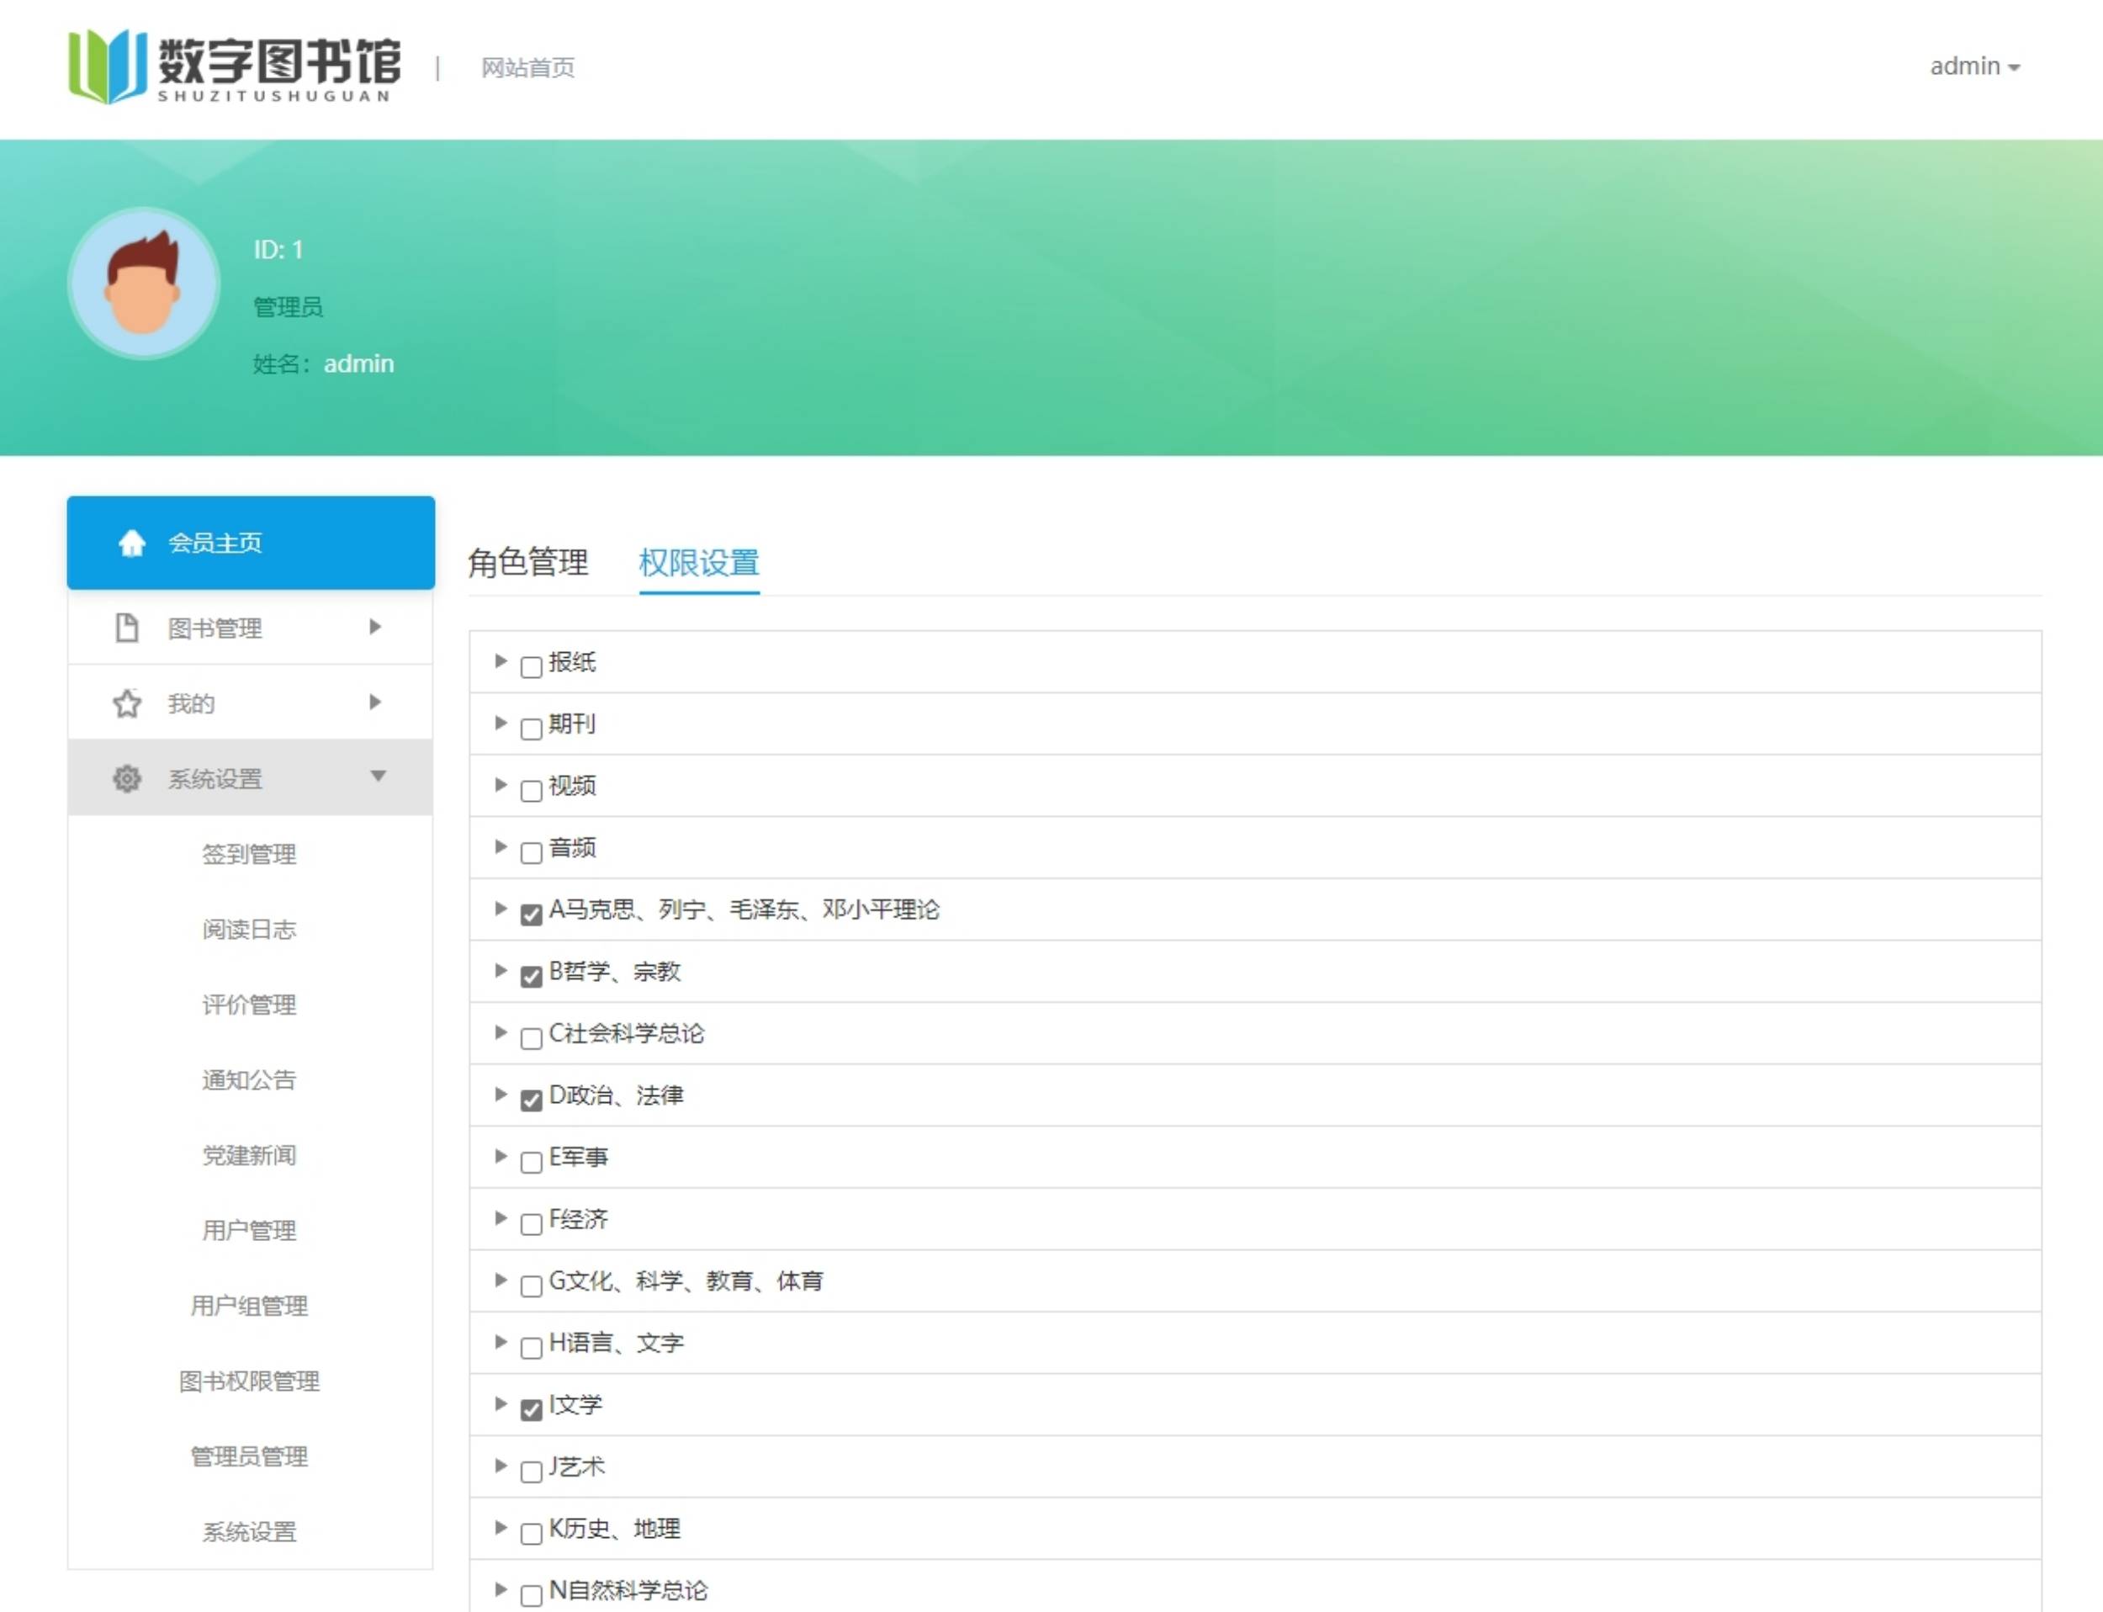
Task: Open 图书权限管理 menu entry
Action: tap(250, 1381)
